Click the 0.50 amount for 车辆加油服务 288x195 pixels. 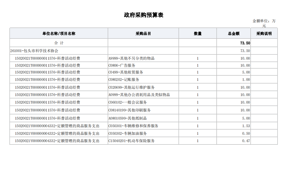pyautogui.click(x=246, y=133)
